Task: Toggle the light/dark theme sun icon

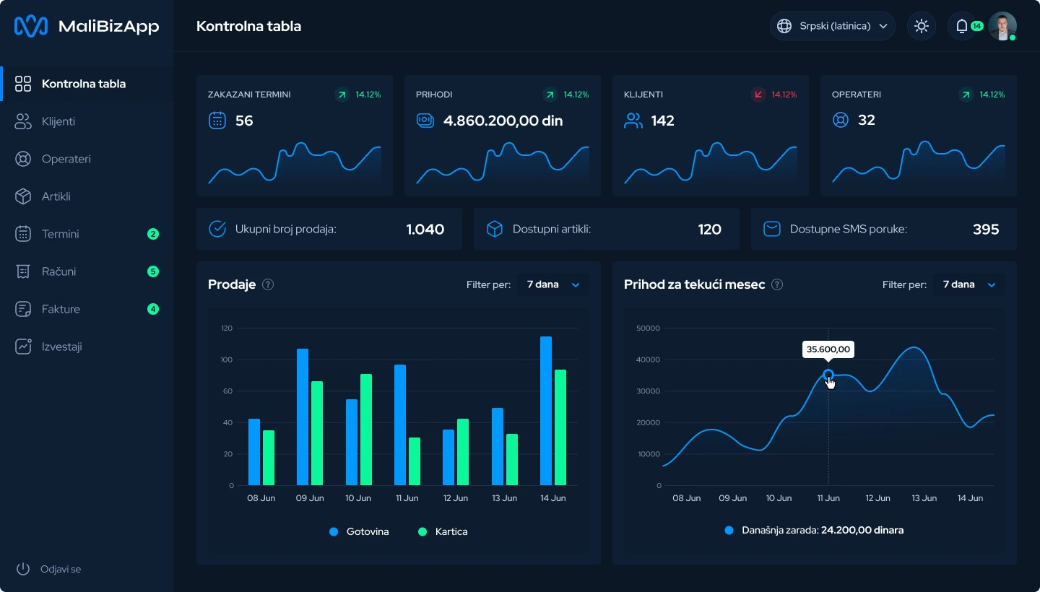Action: pyautogui.click(x=921, y=26)
